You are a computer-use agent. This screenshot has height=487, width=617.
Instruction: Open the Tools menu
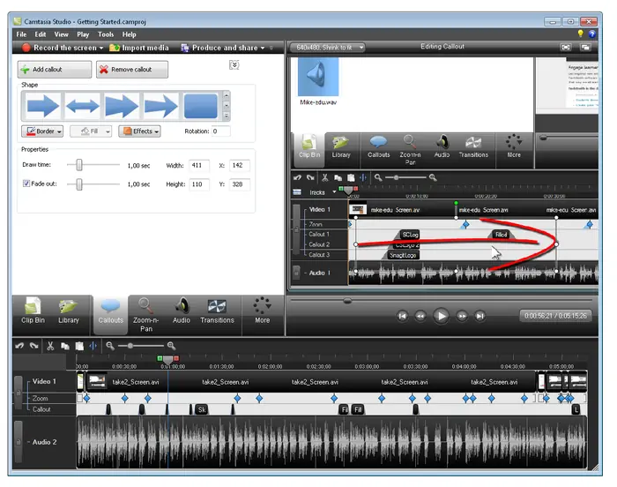(106, 34)
